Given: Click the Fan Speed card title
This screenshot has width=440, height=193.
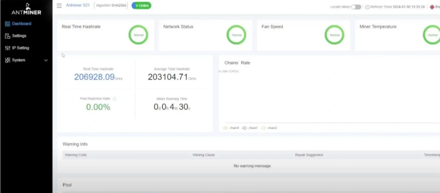Looking at the screenshot, I should click(x=272, y=27).
